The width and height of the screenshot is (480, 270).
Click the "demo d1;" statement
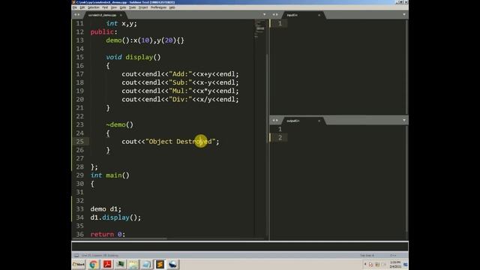[106, 209]
